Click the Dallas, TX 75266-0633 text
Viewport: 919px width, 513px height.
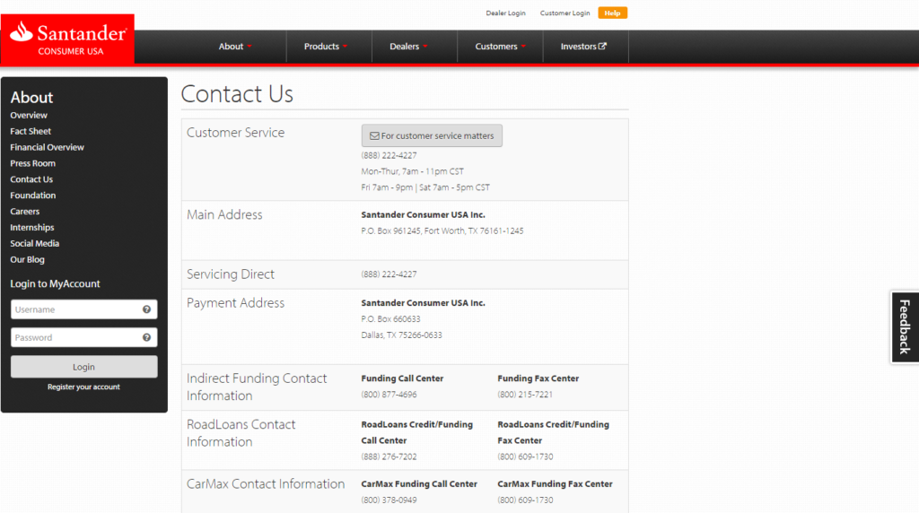401,335
